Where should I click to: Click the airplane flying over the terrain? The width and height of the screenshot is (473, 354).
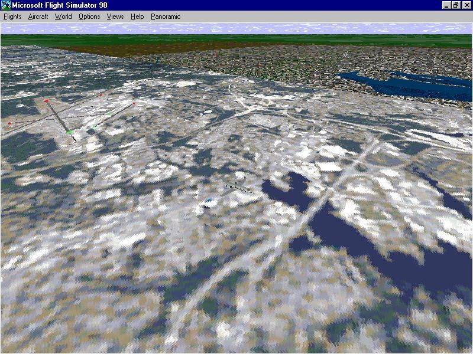pyautogui.click(x=237, y=188)
